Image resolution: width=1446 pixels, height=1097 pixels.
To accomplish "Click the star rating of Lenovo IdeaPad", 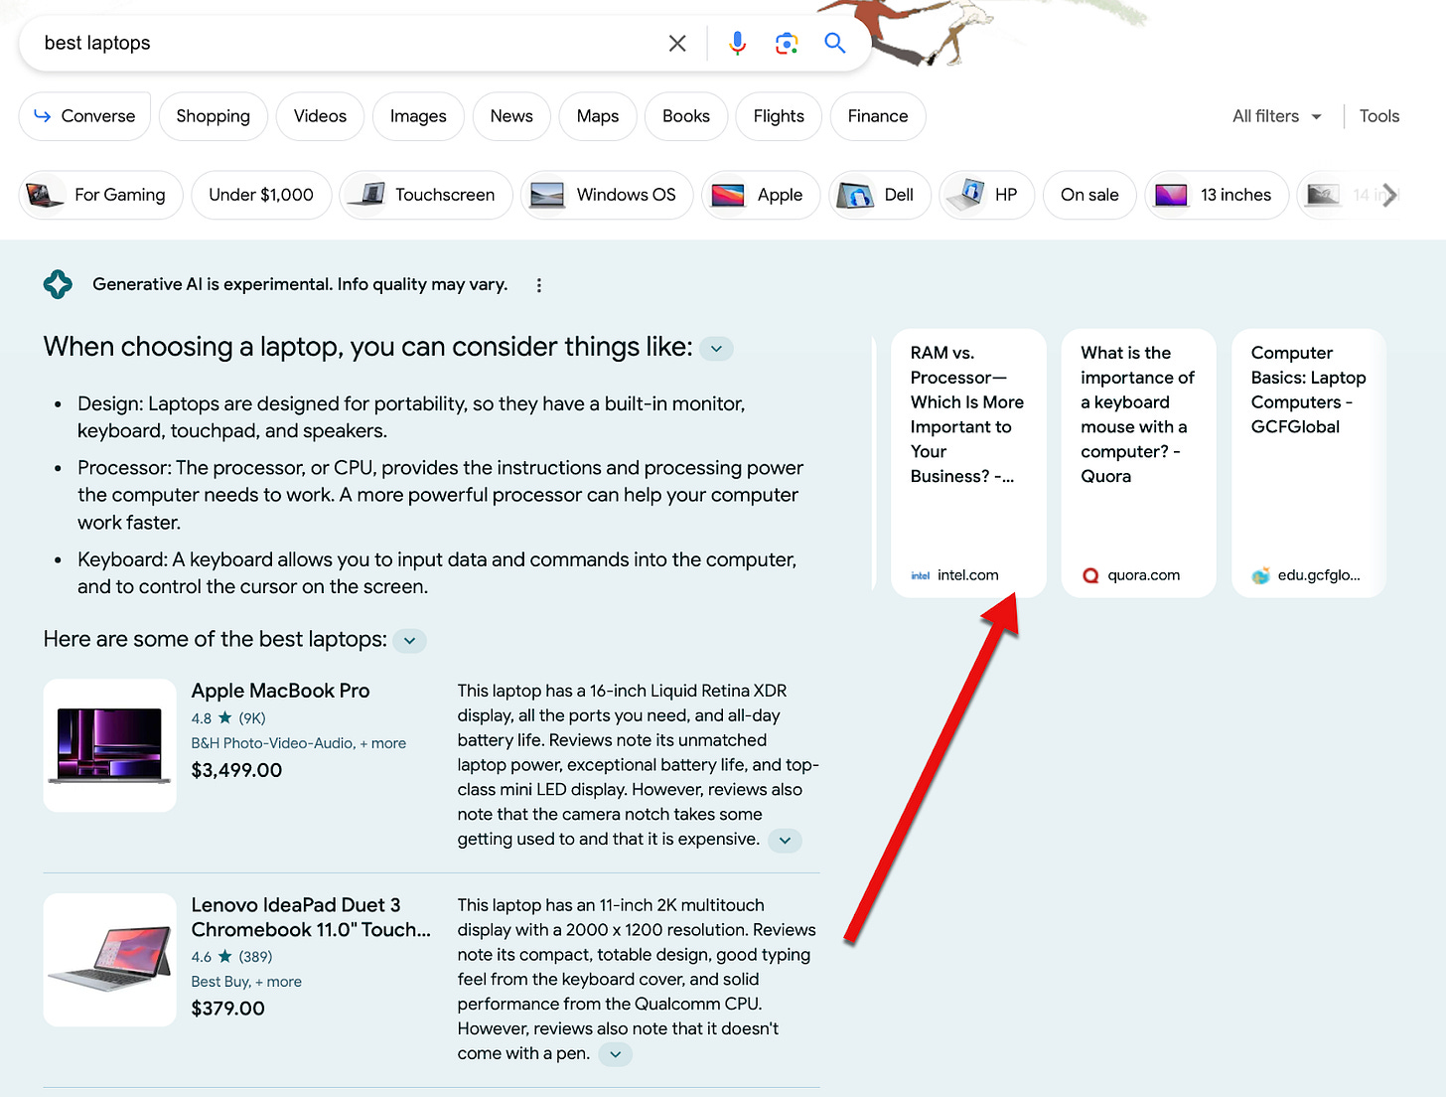I will pyautogui.click(x=225, y=956).
